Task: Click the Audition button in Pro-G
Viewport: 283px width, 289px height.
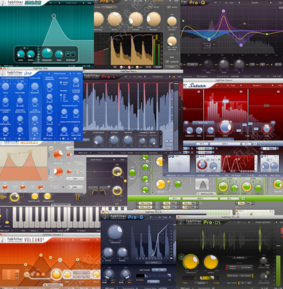Action: click(154, 282)
